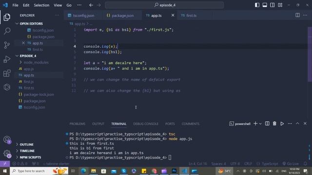Open the Go menu
312x175 pixels.
point(69,5)
